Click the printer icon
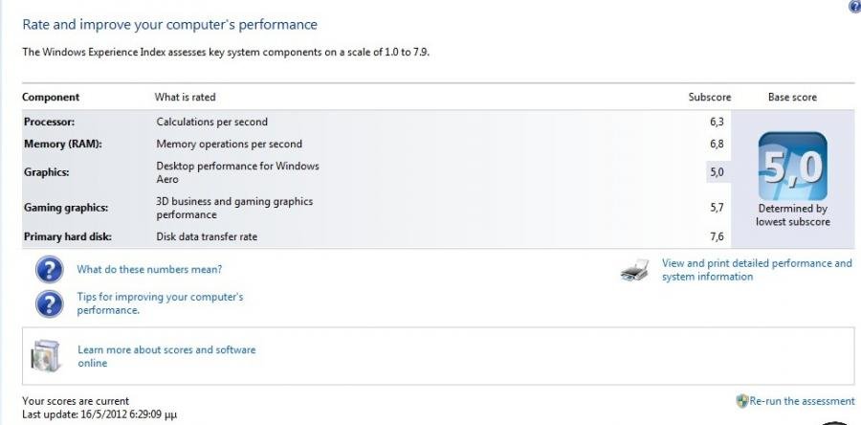Screen dimensions: 861x425 point(634,272)
